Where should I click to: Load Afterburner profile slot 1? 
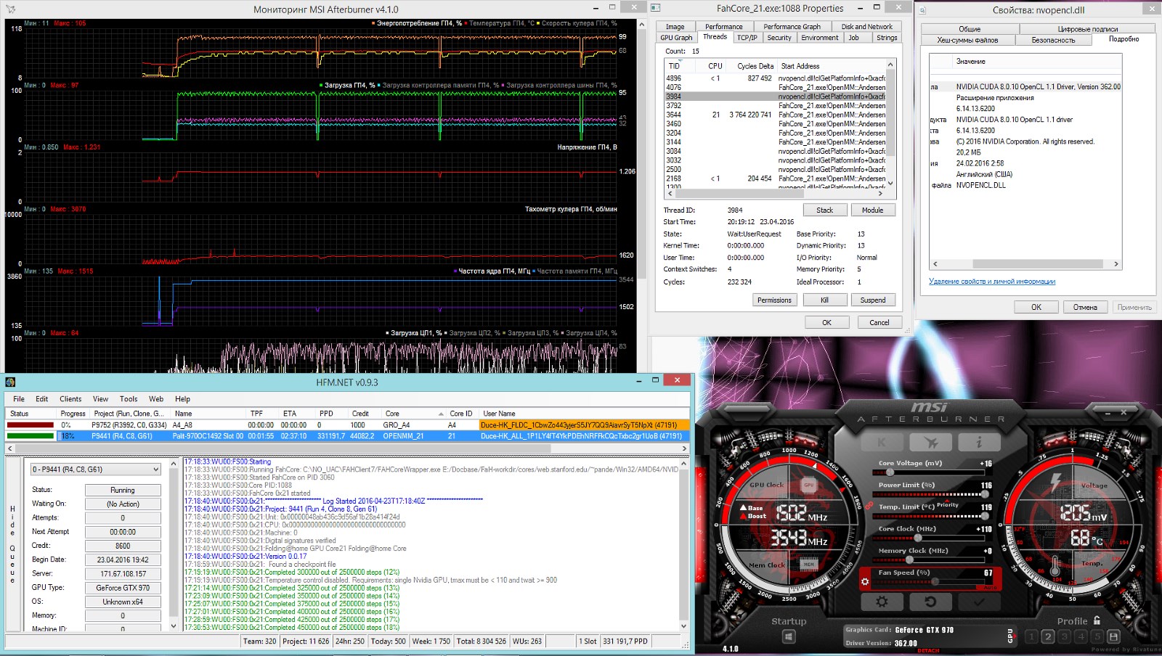(1031, 636)
